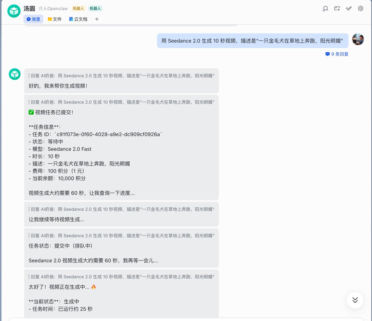Click the 当前余额：10,000 积分 line
The height and width of the screenshot is (321, 372).
57,178
